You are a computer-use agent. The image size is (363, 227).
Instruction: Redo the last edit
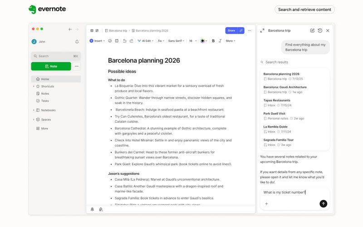131,41
